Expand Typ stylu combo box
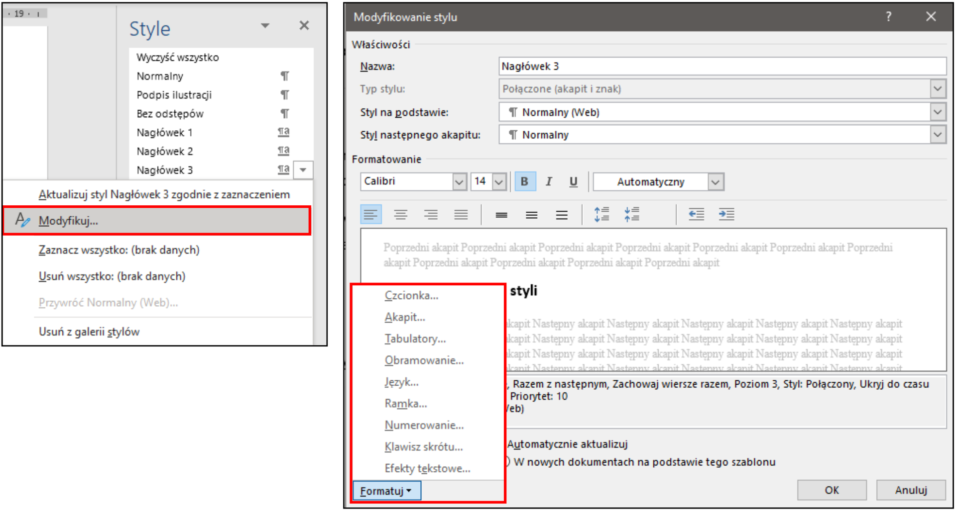The image size is (956, 511). [x=938, y=89]
